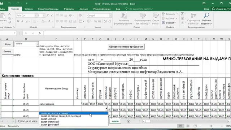Click the Orientation text rotation icon
This screenshot has height=130, width=231.
tap(71, 15)
